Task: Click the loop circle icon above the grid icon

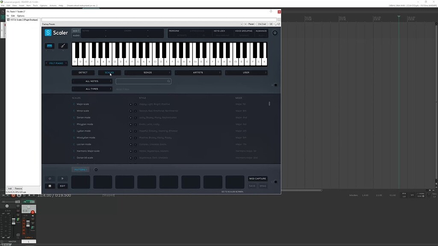Action: click(x=50, y=179)
